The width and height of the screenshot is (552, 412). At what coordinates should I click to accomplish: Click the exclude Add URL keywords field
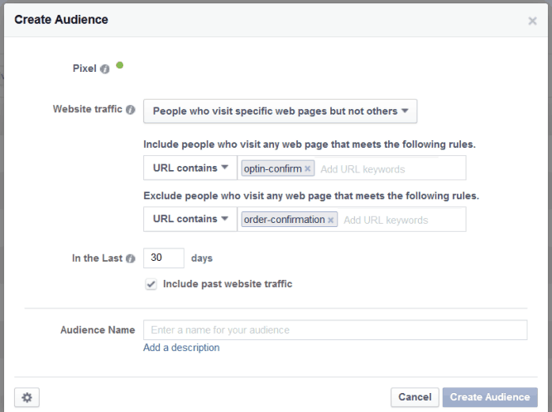(x=402, y=220)
